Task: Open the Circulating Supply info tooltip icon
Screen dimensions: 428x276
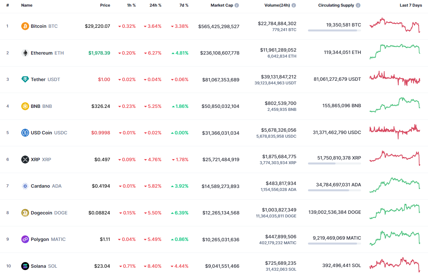Action: click(x=358, y=5)
